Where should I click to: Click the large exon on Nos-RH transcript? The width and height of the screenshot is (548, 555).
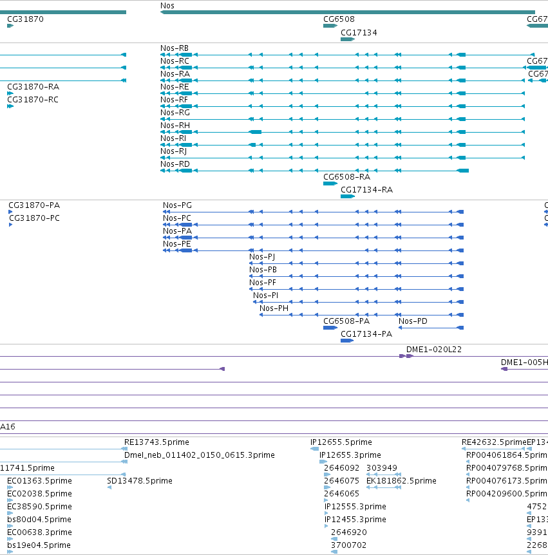(x=255, y=132)
